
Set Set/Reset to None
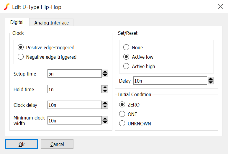coord(126,47)
